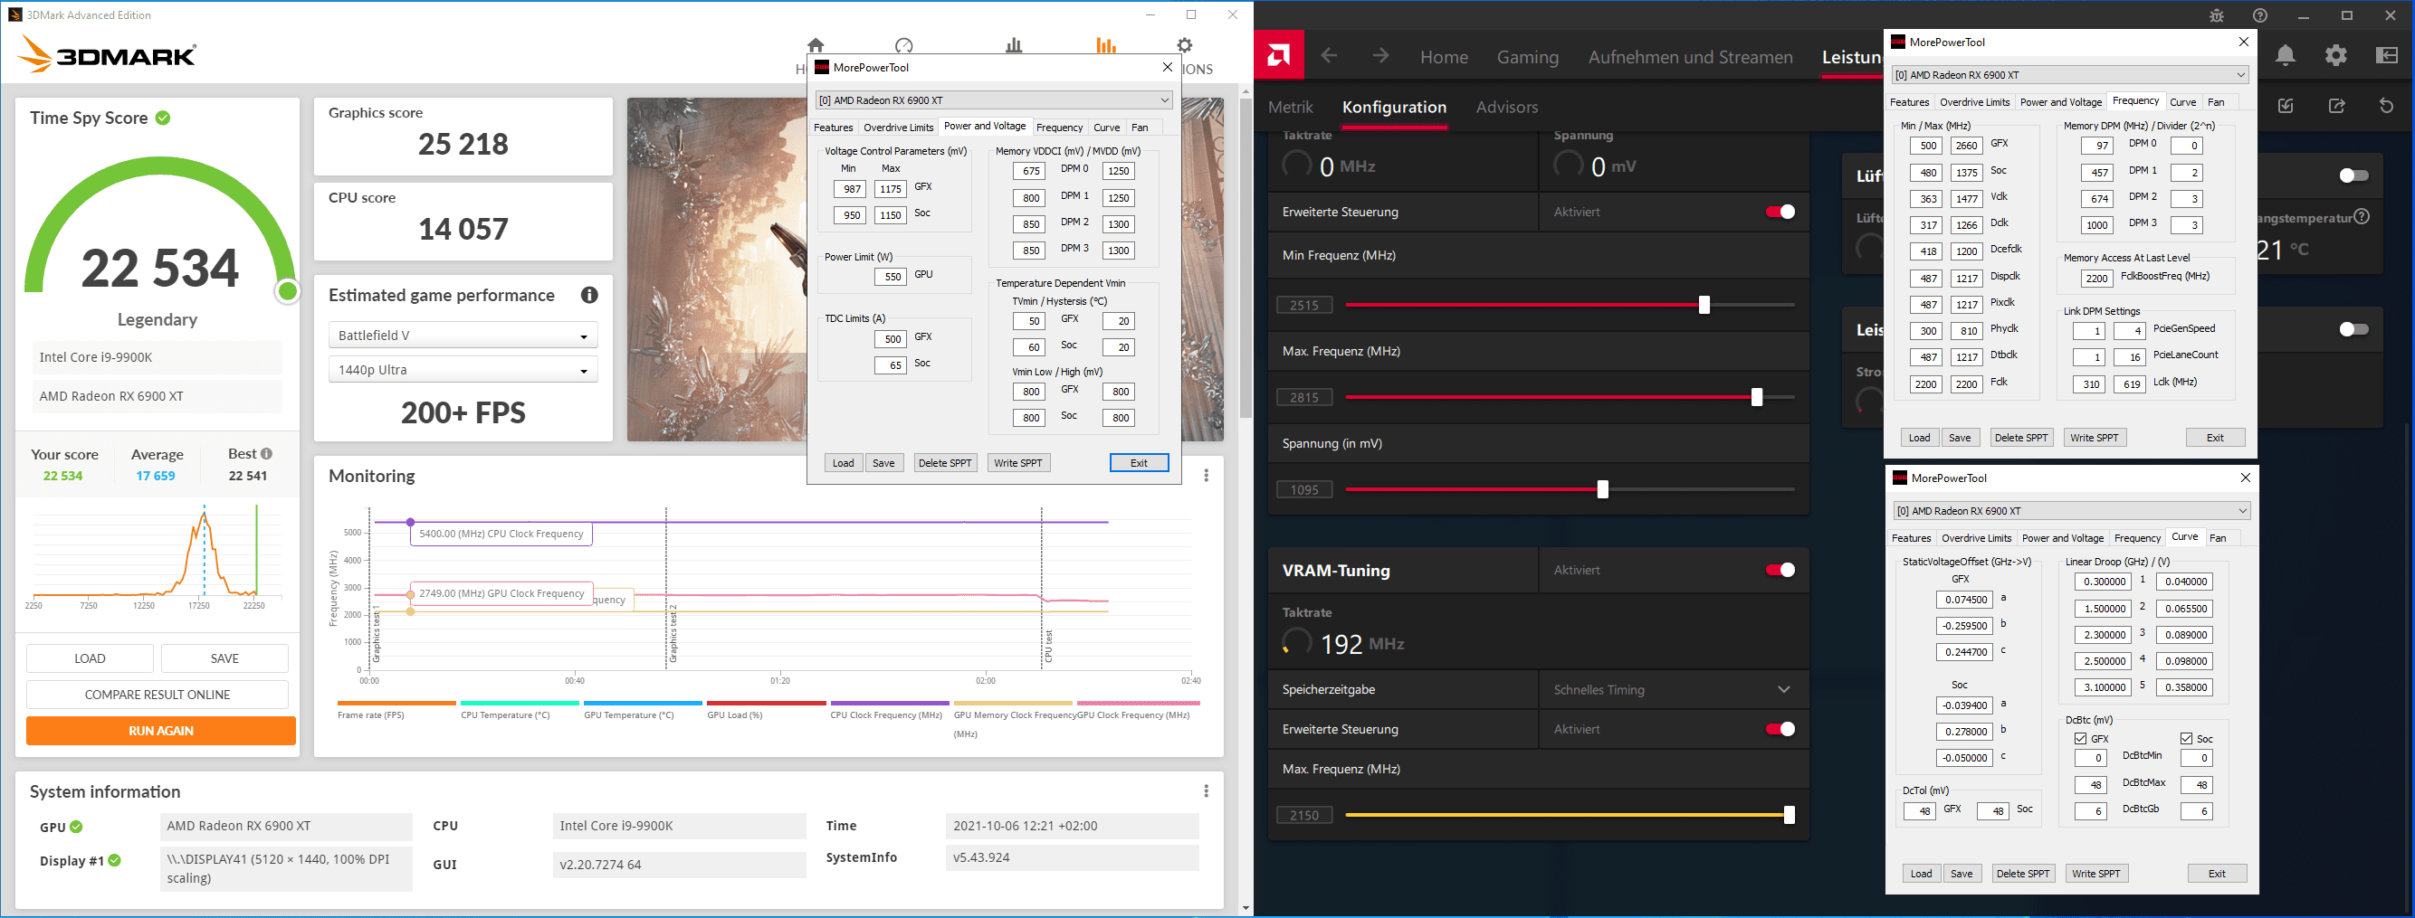2415x918 pixels.
Task: Select Fan tab in Power and Voltage MorePowerTool
Action: tap(1140, 128)
